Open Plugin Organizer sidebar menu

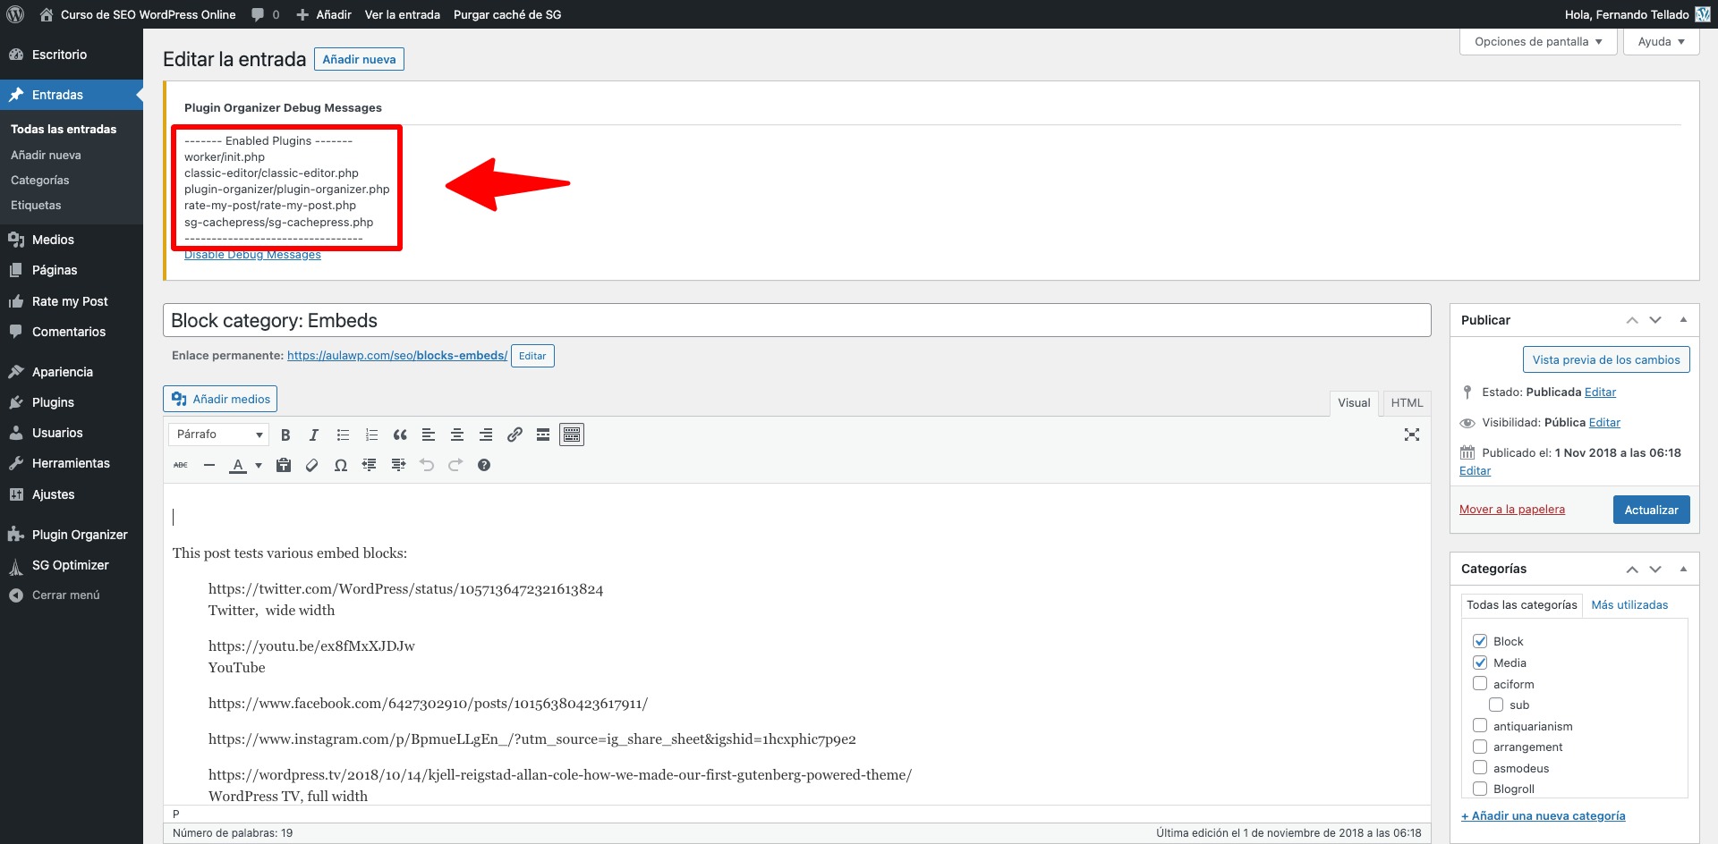tap(72, 535)
